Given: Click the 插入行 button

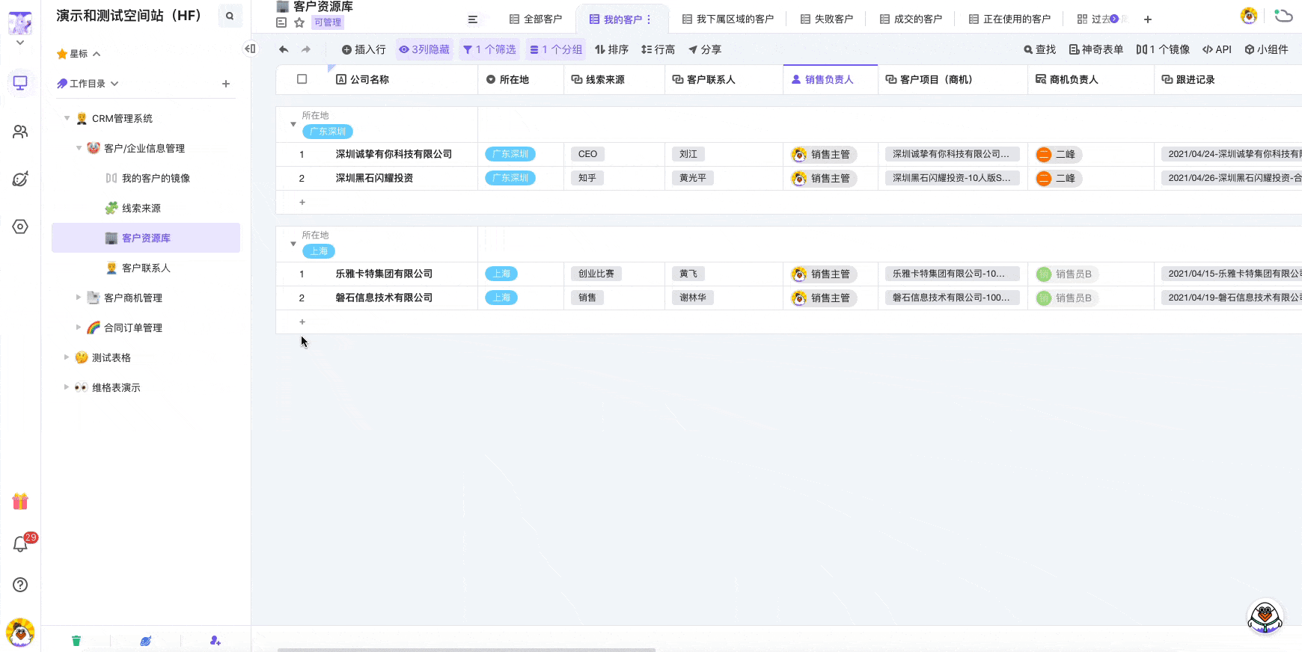Looking at the screenshot, I should tap(364, 49).
